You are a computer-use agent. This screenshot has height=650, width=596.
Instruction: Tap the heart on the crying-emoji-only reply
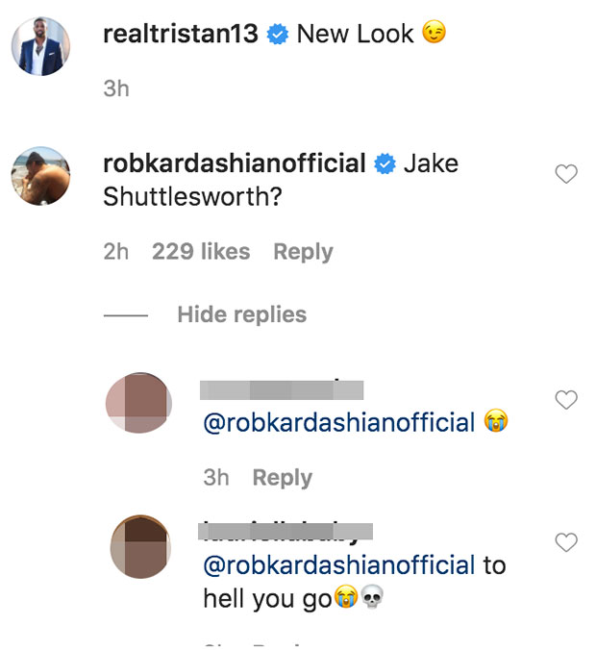click(567, 400)
